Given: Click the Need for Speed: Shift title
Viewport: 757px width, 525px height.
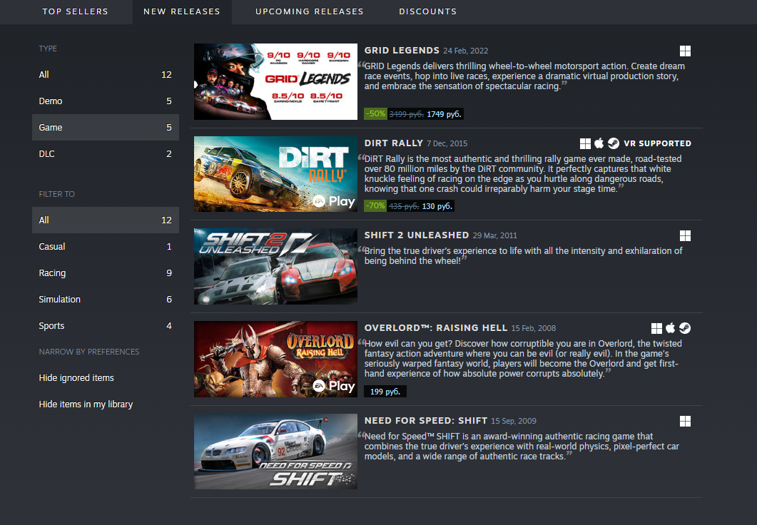Looking at the screenshot, I should coord(426,420).
